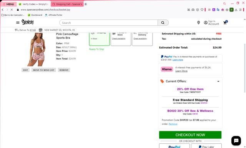Click the orange Current Offers tag icon
This screenshot has width=246, height=148.
[x=162, y=81]
